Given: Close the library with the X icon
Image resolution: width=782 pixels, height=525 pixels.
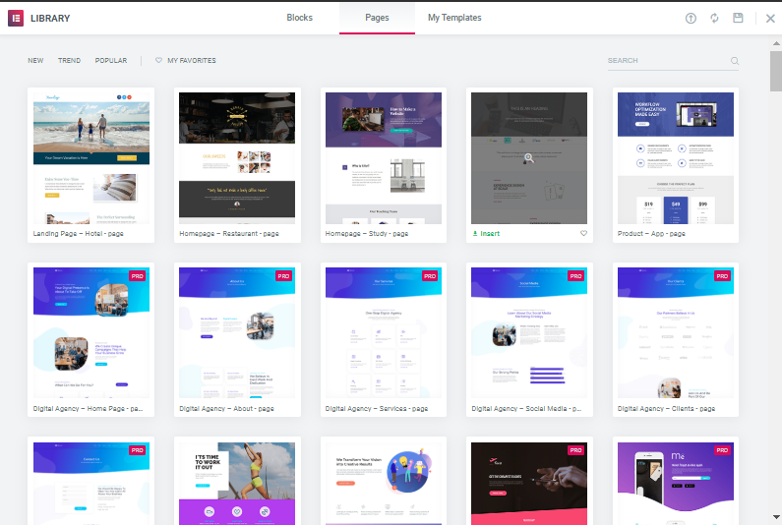Looking at the screenshot, I should [770, 19].
